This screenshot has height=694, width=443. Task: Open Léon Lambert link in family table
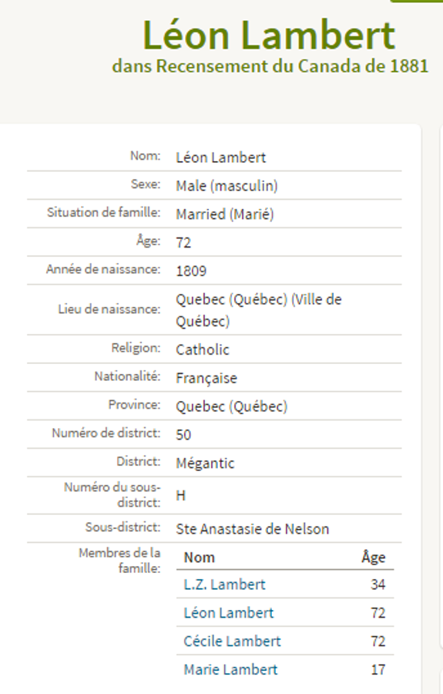229,612
